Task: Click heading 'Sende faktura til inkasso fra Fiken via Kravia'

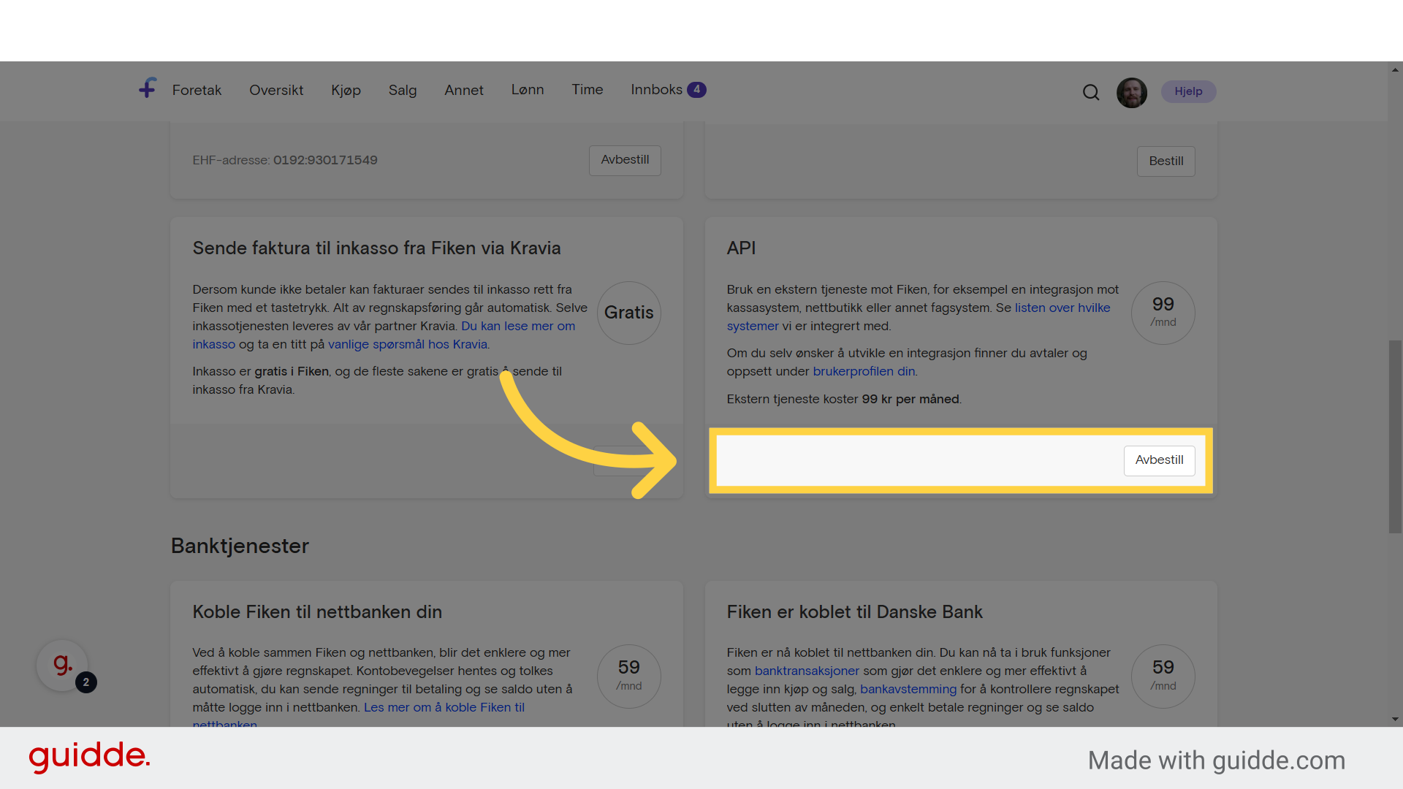Action: click(376, 248)
